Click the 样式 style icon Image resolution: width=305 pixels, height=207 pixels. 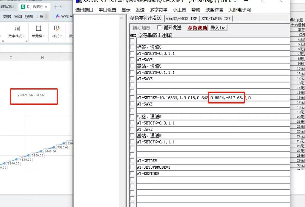(57, 29)
